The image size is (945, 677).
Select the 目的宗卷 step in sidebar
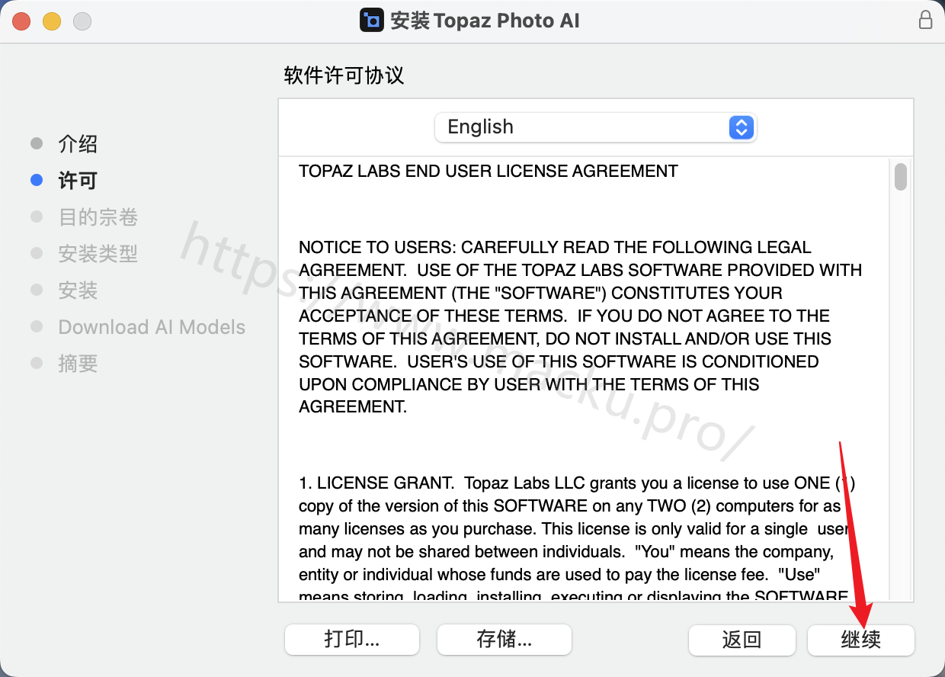click(98, 217)
